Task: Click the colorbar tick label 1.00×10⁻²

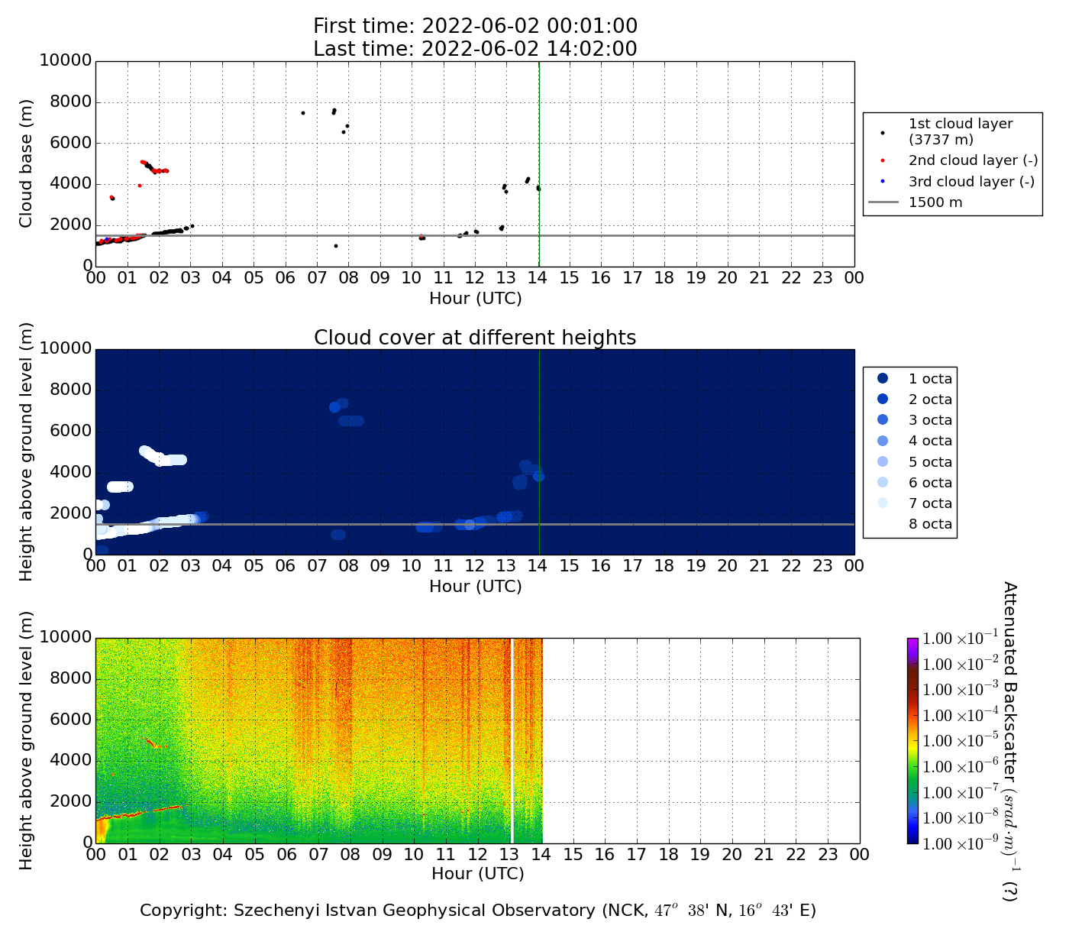Action: click(x=961, y=664)
